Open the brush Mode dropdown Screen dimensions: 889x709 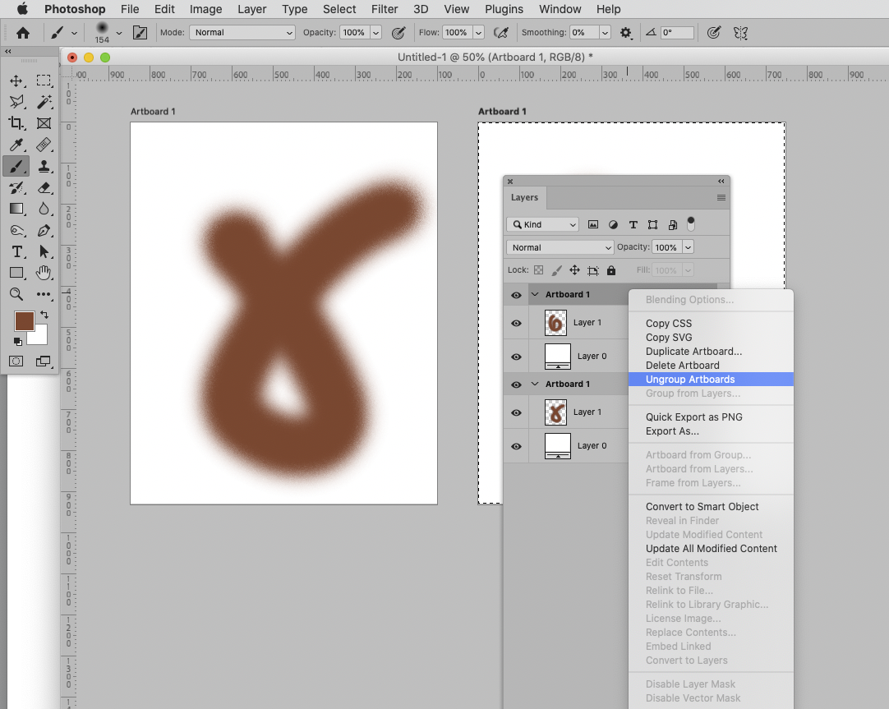coord(241,33)
